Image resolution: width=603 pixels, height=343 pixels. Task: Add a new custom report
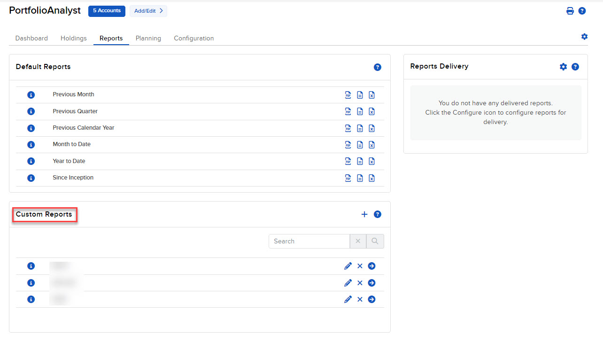click(364, 214)
